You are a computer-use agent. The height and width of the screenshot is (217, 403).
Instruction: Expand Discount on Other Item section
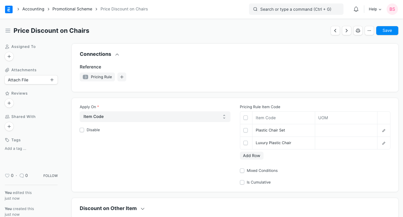(x=143, y=208)
